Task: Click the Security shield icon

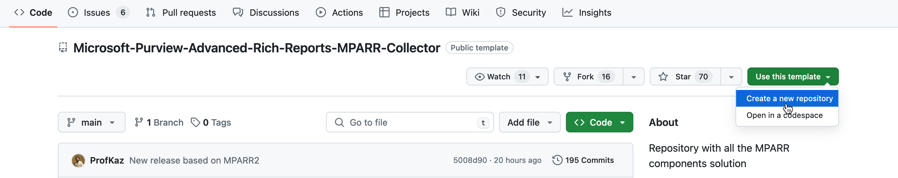Action: tap(501, 13)
